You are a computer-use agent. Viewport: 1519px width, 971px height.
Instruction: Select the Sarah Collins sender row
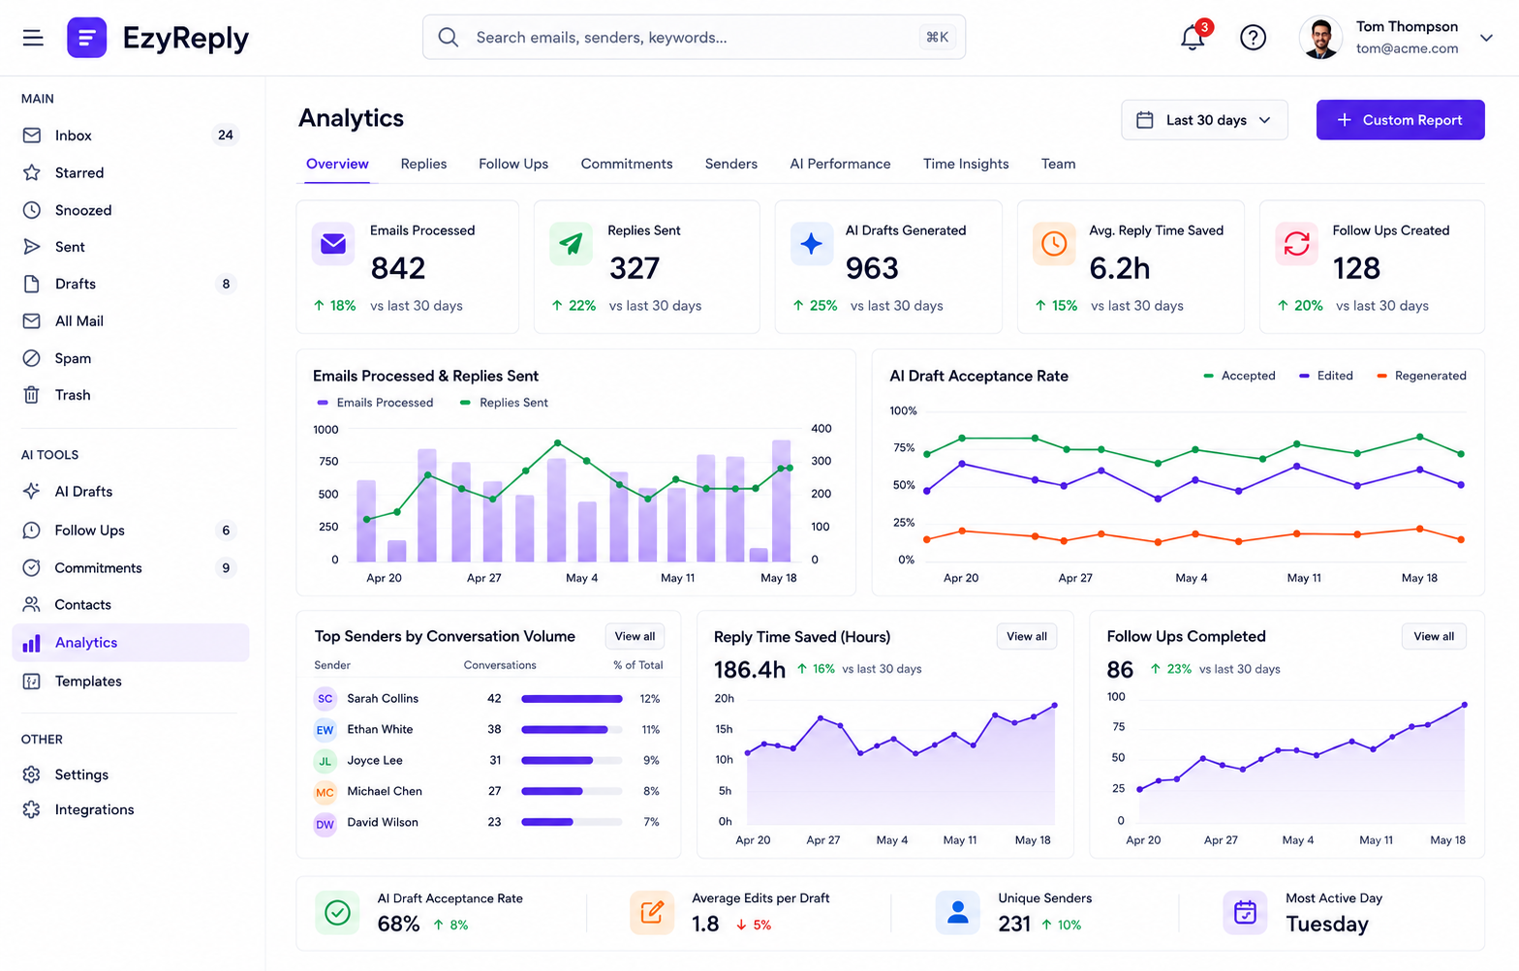487,698
